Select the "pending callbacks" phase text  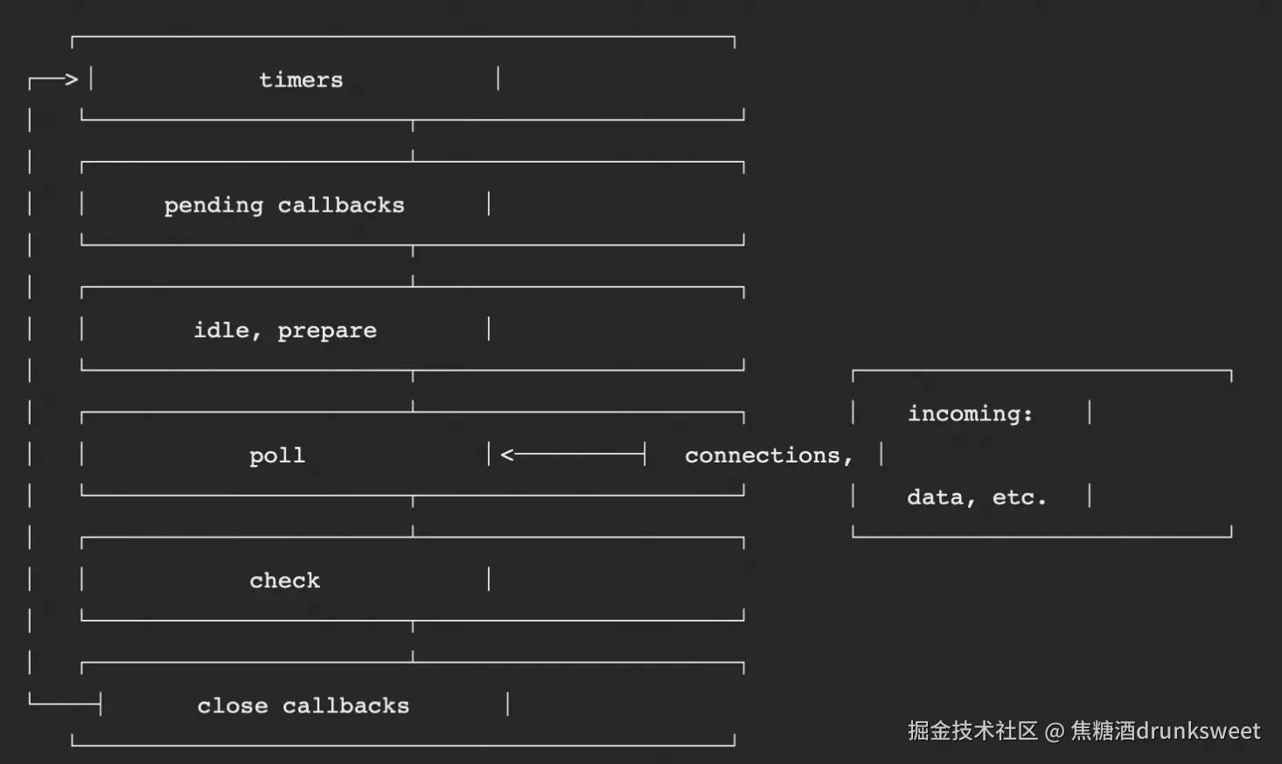(x=284, y=205)
